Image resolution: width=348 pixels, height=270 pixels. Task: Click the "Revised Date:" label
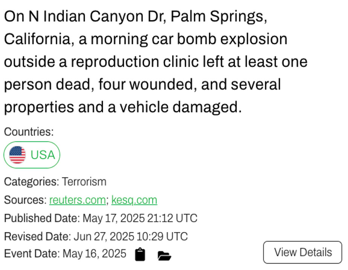[37, 237]
